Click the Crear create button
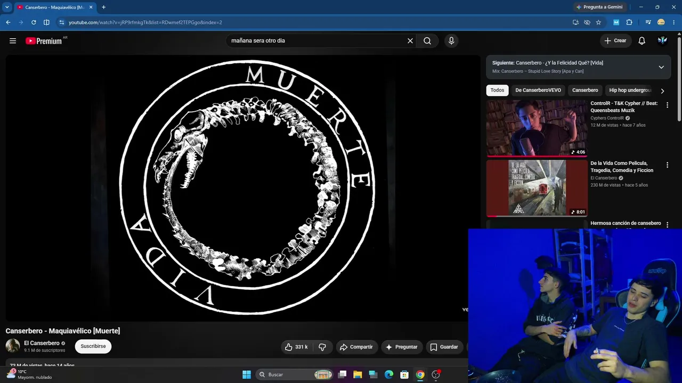 tap(615, 41)
